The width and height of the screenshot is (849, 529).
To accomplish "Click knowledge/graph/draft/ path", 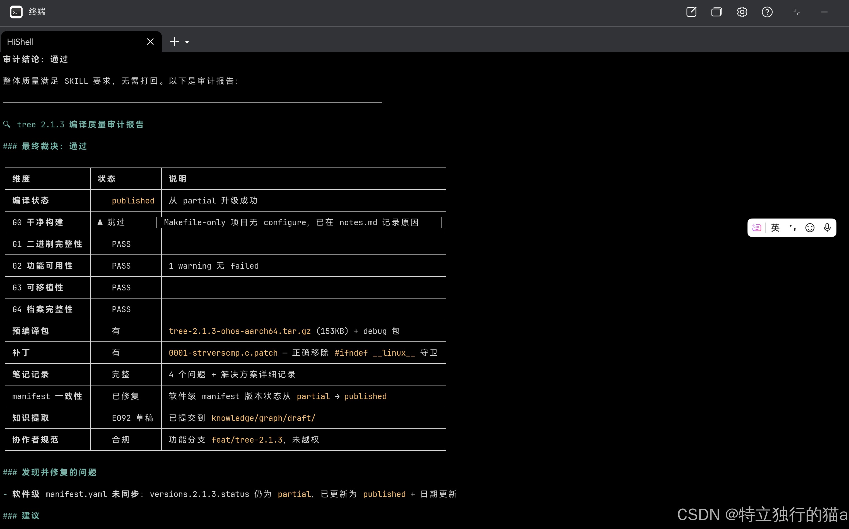I will pos(263,418).
